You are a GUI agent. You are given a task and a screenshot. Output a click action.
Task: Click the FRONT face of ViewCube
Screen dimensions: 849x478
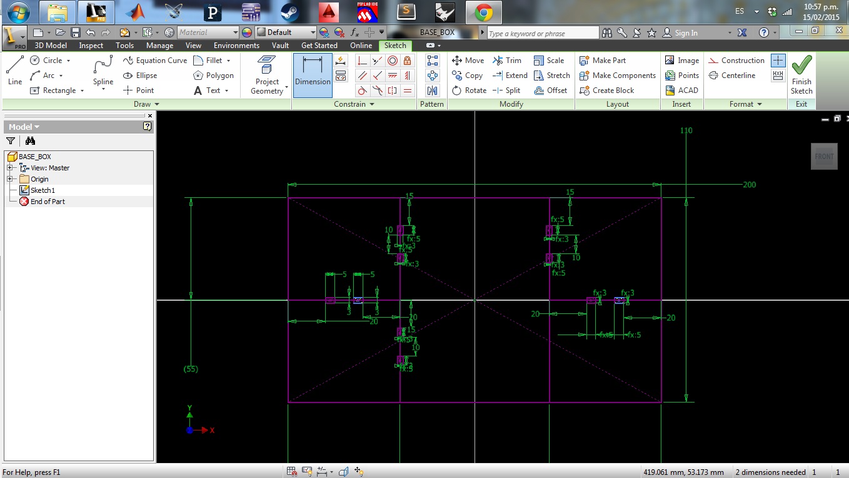pyautogui.click(x=824, y=157)
